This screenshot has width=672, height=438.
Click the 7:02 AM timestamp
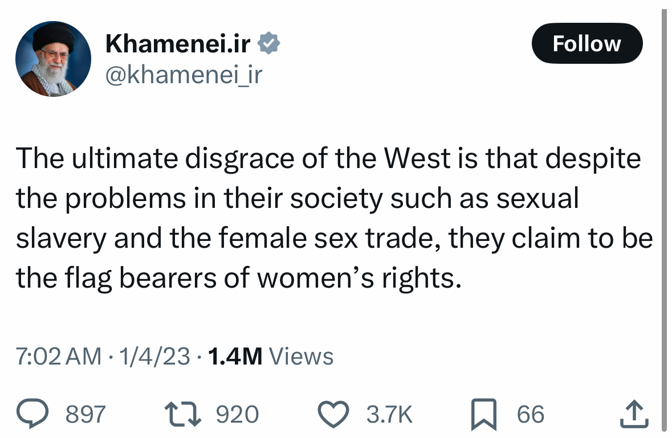pos(59,356)
